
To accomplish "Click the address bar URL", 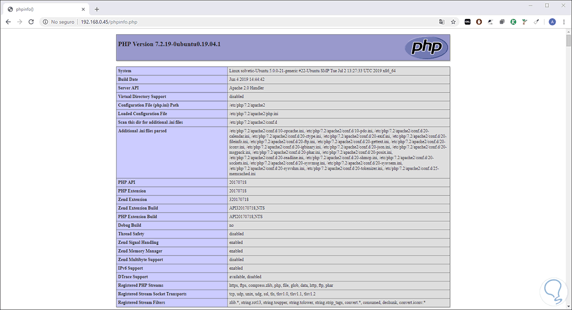I will point(110,22).
